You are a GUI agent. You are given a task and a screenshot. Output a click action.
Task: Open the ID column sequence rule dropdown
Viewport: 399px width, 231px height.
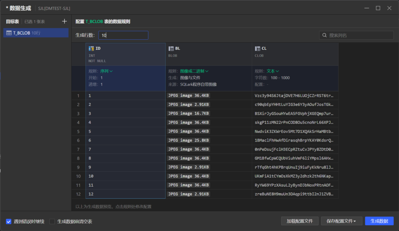[x=106, y=71]
